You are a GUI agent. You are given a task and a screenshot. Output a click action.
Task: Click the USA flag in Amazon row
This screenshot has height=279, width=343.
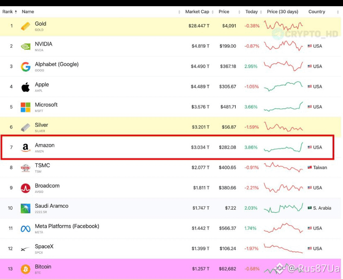coord(309,147)
